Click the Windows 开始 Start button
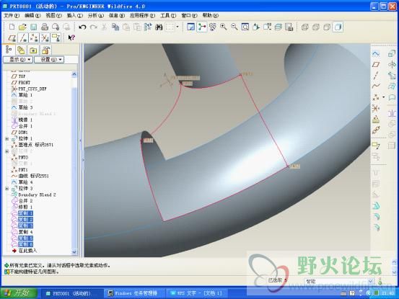399x299 pixels. tap(19, 293)
